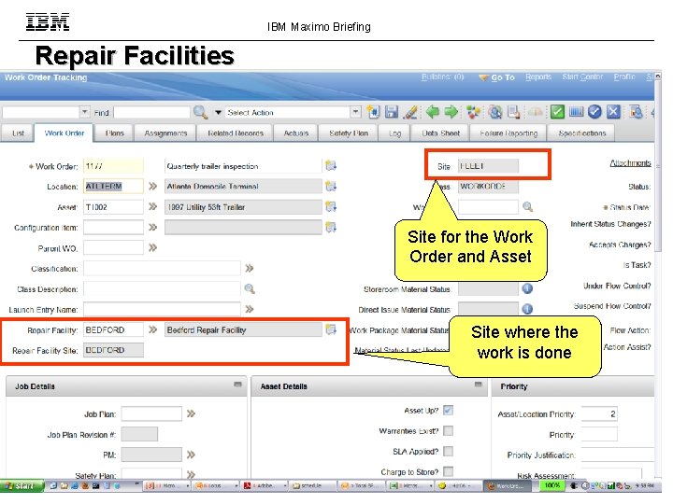Open the Log tab
This screenshot has height=504, width=673.
(394, 133)
